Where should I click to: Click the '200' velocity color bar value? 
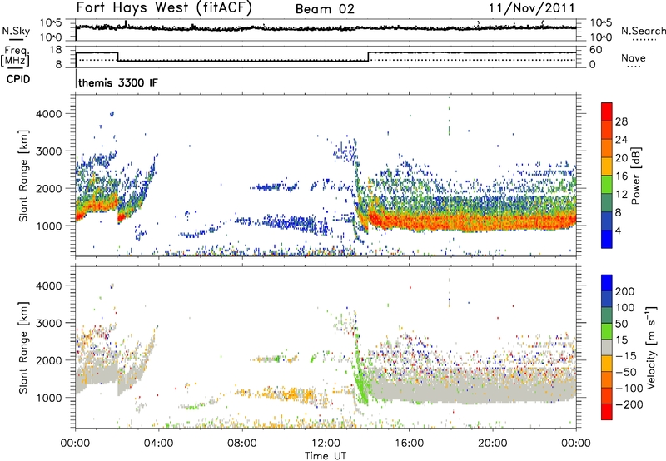pos(625,291)
